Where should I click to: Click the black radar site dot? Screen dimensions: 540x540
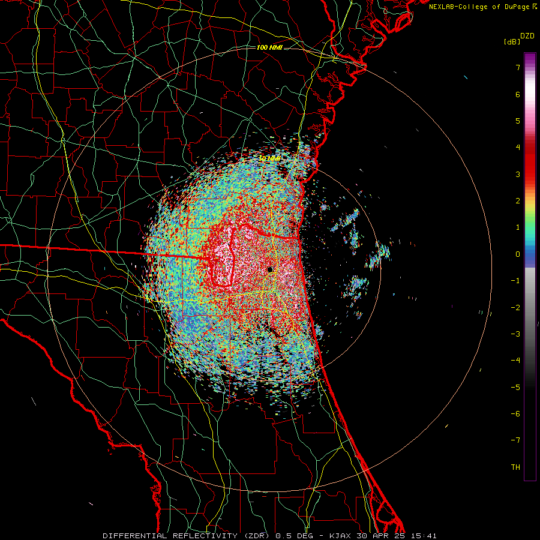pyautogui.click(x=270, y=269)
